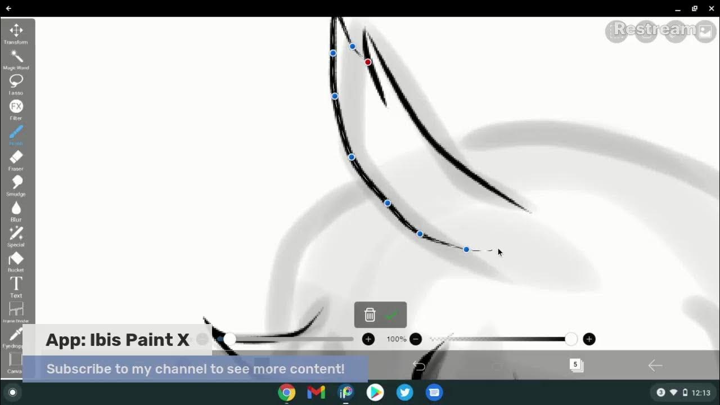Open Messages app from the shelf

click(434, 393)
